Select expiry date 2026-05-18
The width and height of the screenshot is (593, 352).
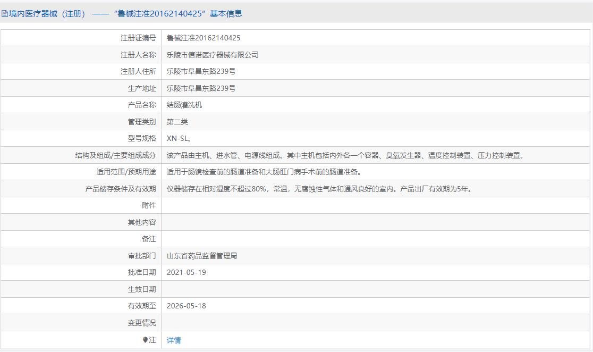[x=187, y=306]
